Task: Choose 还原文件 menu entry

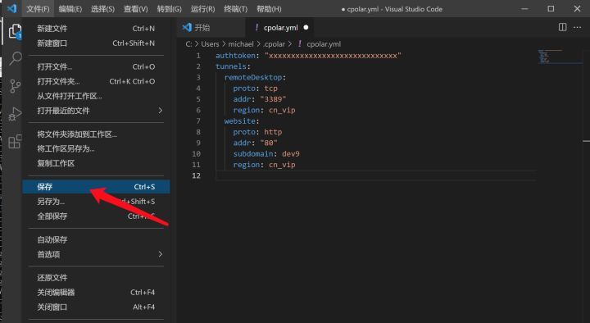Action: 96,278
